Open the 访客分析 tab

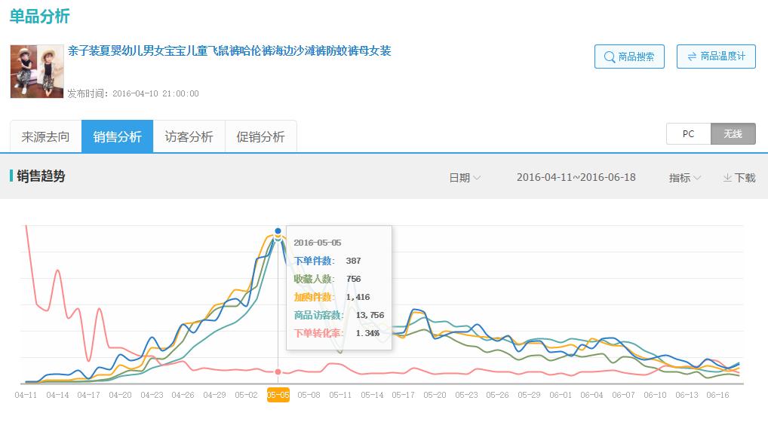click(189, 137)
